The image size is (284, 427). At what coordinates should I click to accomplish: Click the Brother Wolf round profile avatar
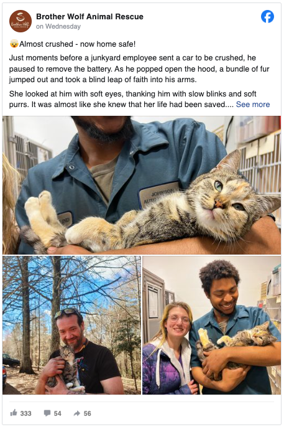pos(21,21)
